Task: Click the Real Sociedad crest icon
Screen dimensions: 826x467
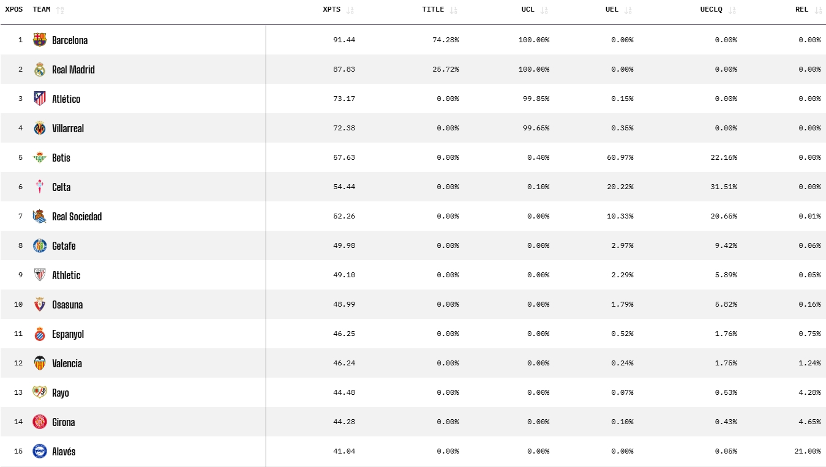Action: click(x=40, y=216)
